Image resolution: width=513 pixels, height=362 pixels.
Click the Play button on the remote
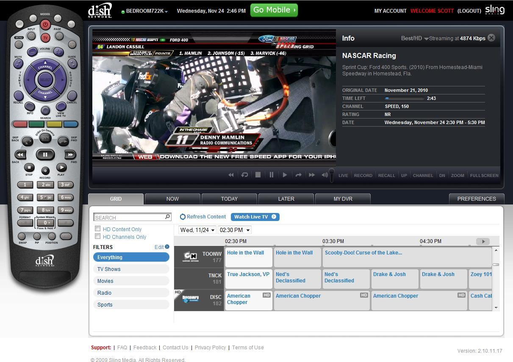61,168
